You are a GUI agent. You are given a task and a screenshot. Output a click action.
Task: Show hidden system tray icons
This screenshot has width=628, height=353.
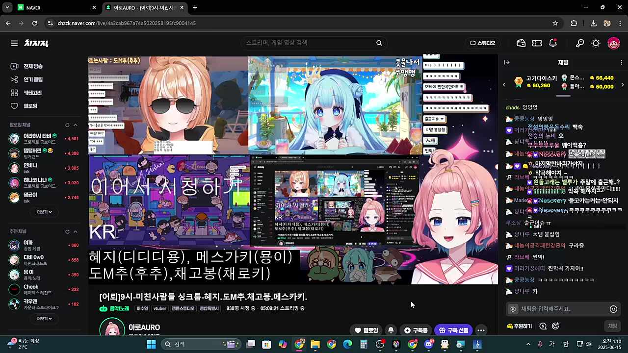tap(528, 344)
